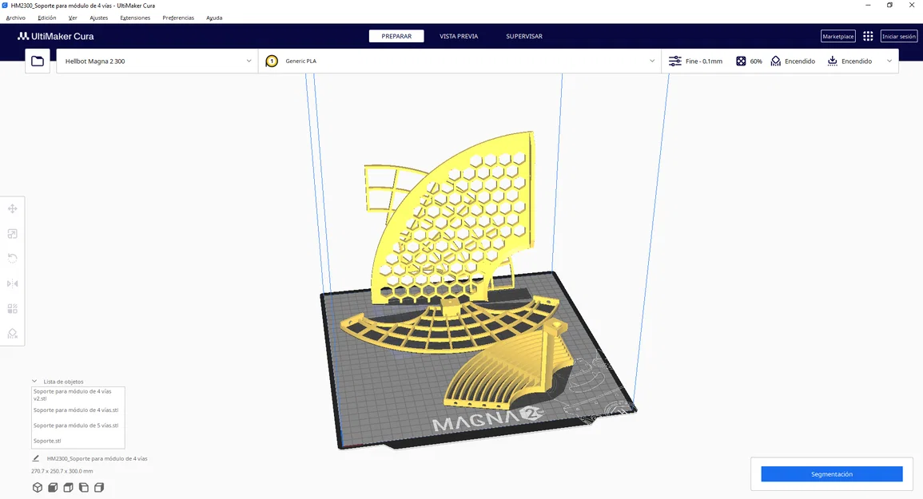Switch to front view icon
Screen dimensions: 923x499
[x=53, y=487]
